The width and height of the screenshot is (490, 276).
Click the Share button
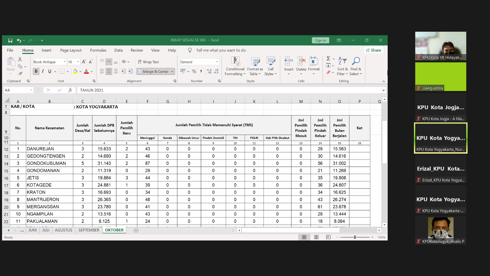374,50
